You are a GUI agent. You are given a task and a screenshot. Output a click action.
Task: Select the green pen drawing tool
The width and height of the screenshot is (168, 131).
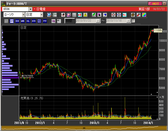point(94,15)
